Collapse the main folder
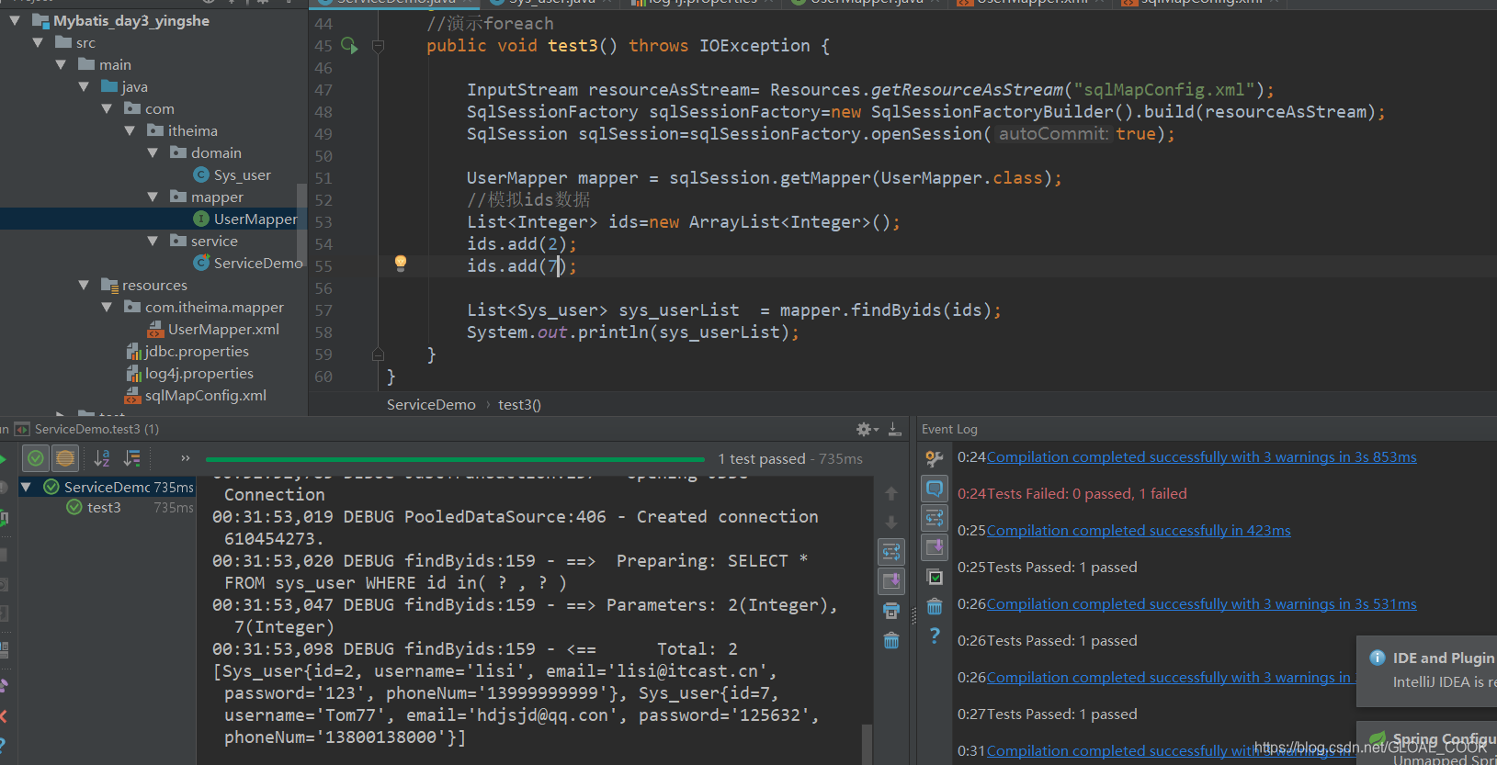This screenshot has width=1497, height=765. pos(61,64)
